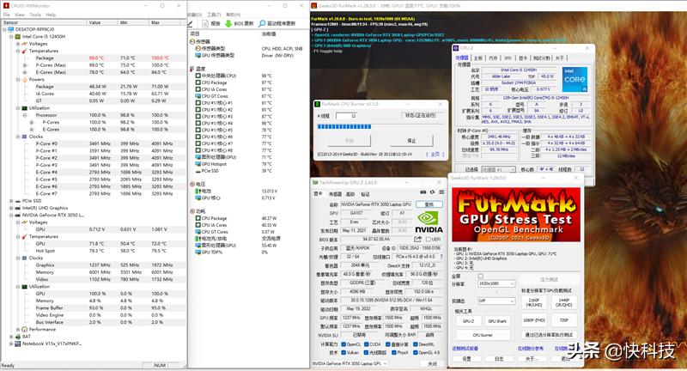This screenshot has width=687, height=371.
Task: Collapse the Processor utilization node
Action: (25, 115)
